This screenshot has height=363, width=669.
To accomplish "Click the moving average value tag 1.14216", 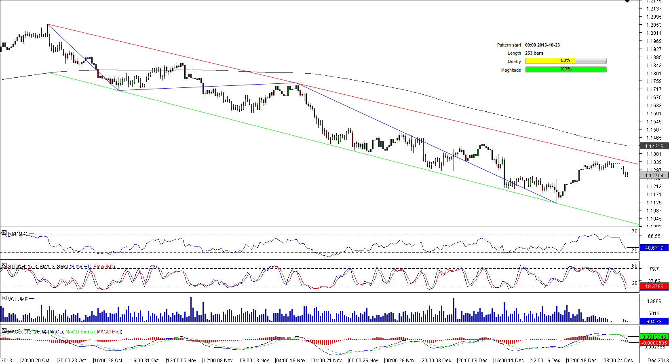I will click(654, 146).
